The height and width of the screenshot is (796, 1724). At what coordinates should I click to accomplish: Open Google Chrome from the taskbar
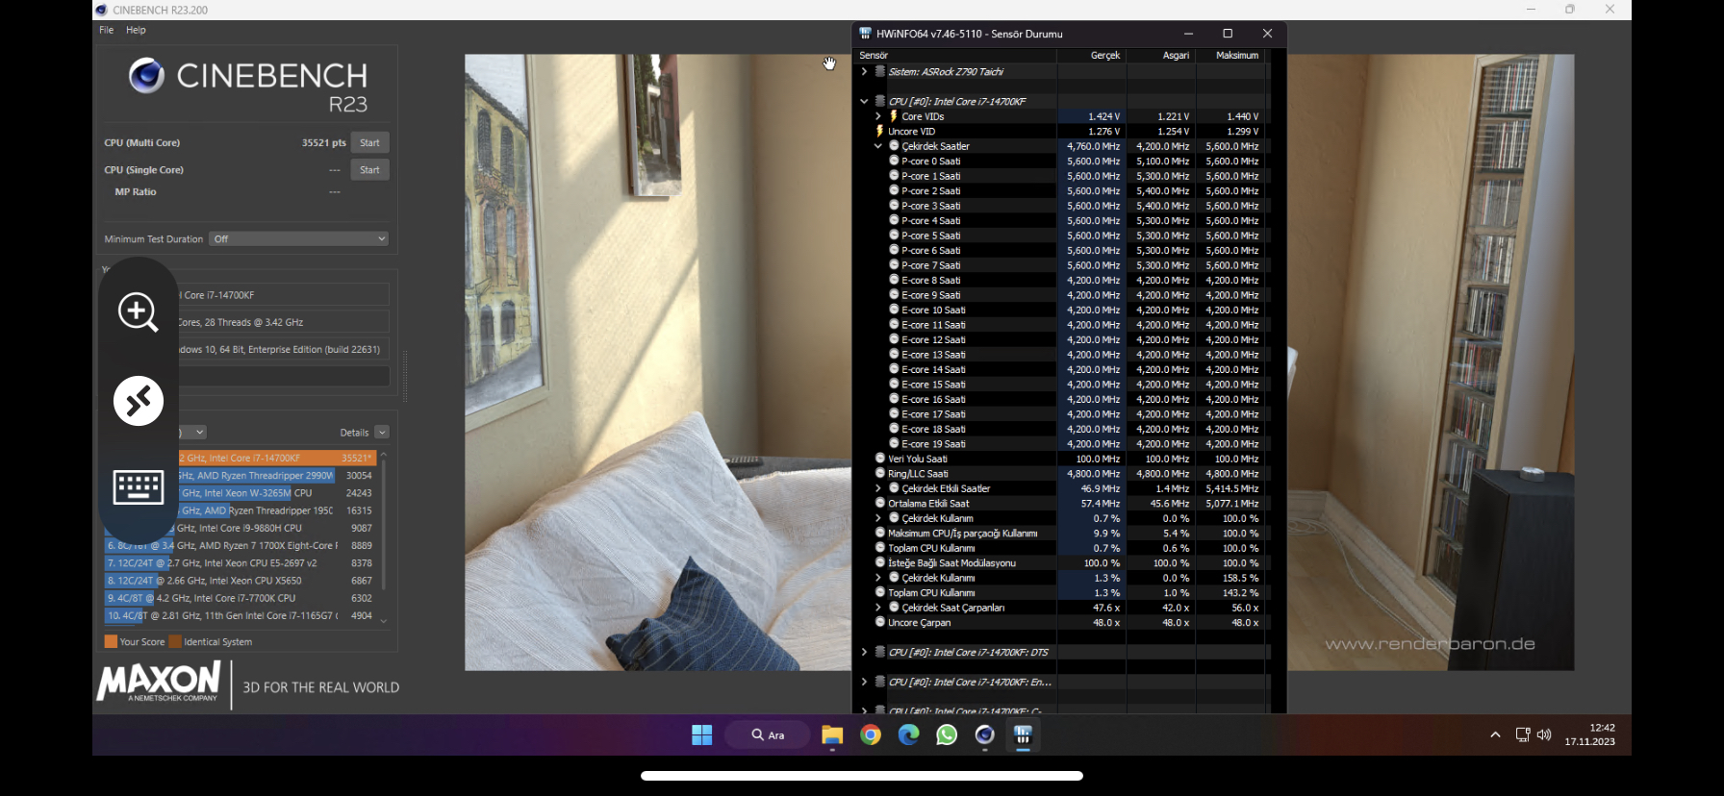871,735
